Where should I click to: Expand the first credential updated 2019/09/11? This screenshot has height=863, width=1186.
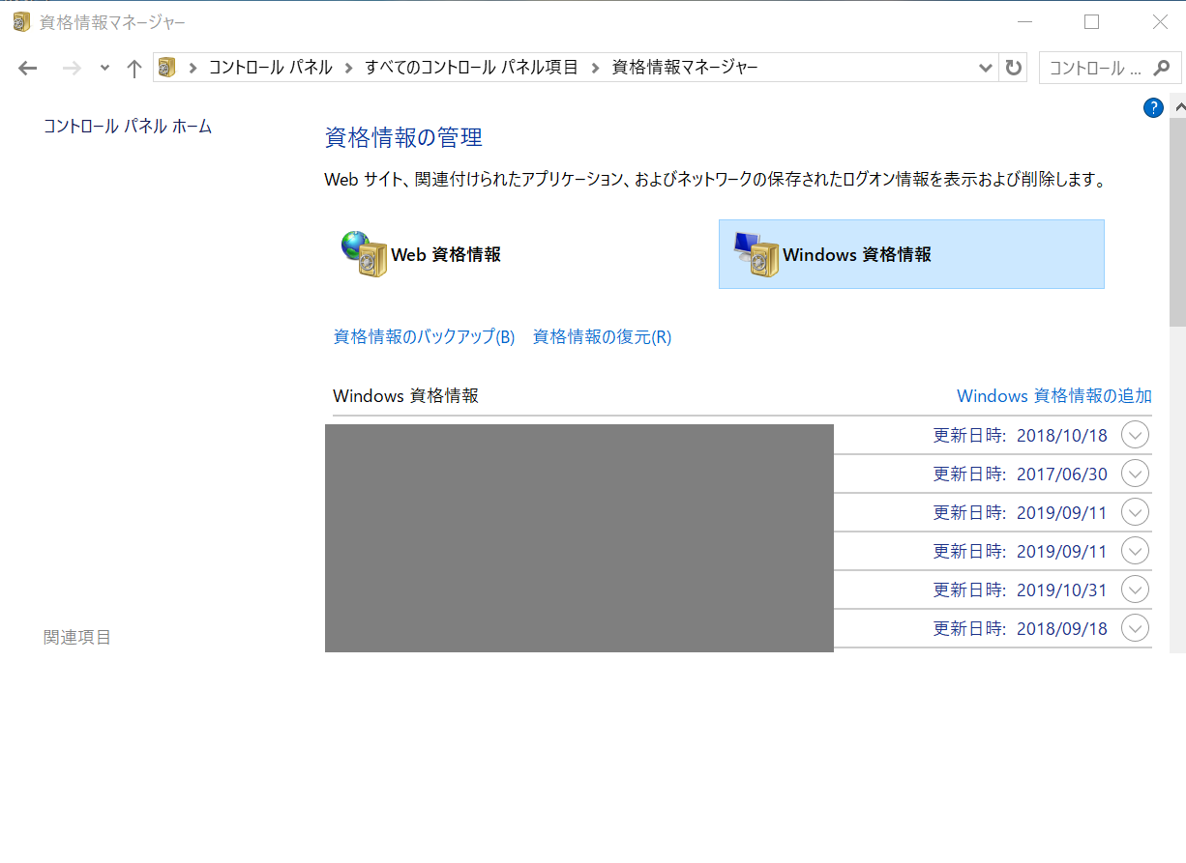tap(1135, 512)
